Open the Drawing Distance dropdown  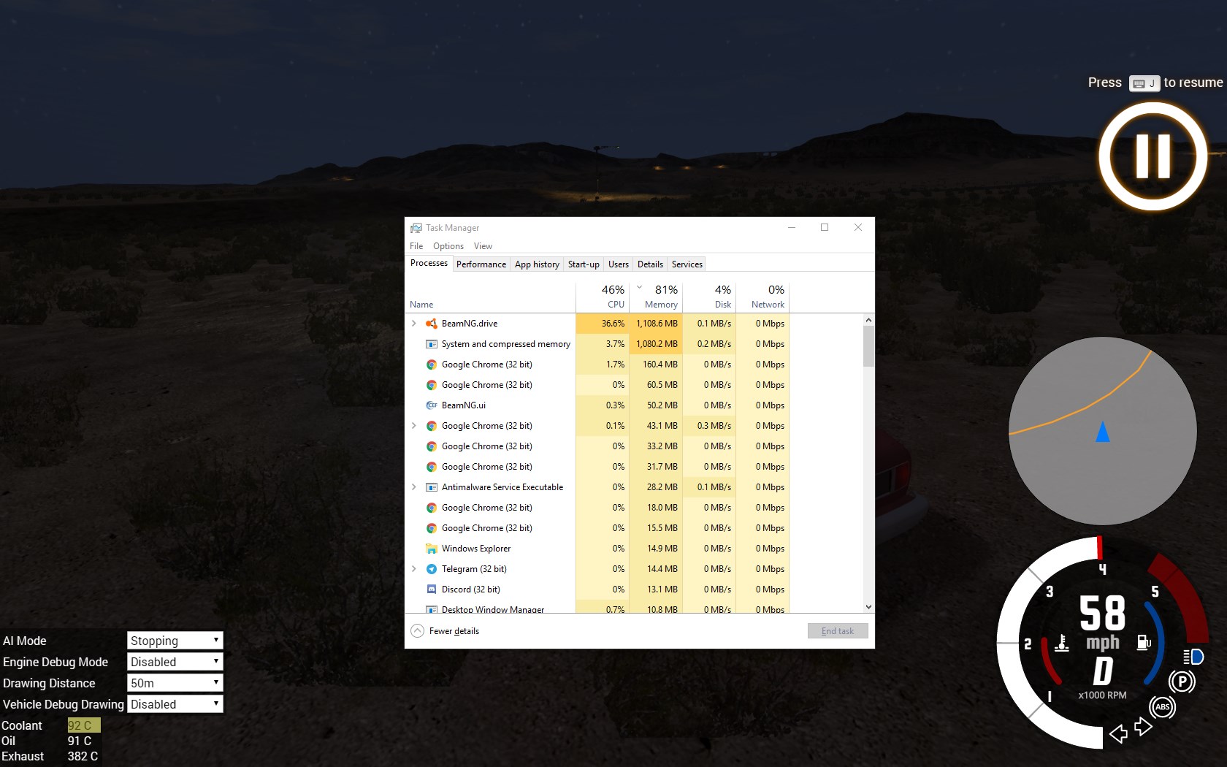(x=175, y=683)
